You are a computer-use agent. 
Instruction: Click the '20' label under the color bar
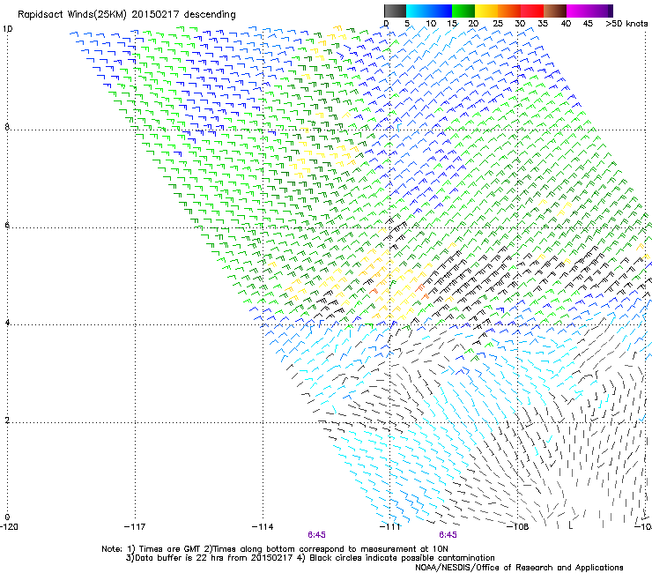473,23
